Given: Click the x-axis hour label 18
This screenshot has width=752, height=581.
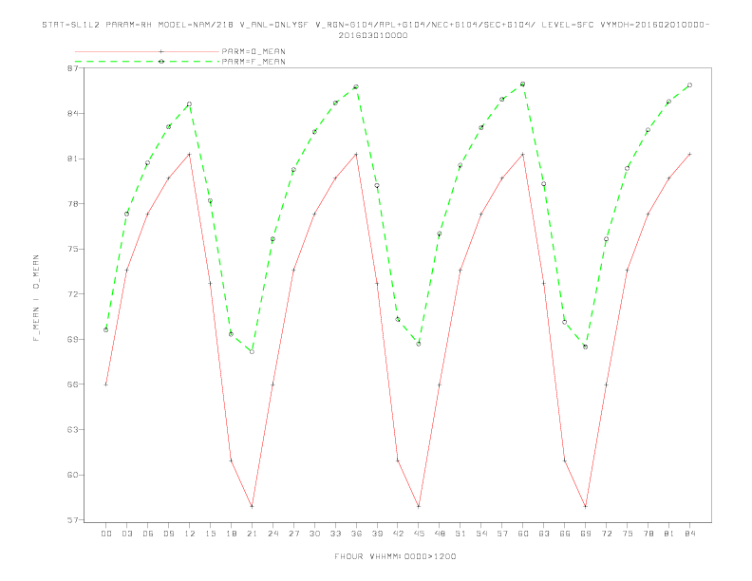Looking at the screenshot, I should (231, 534).
